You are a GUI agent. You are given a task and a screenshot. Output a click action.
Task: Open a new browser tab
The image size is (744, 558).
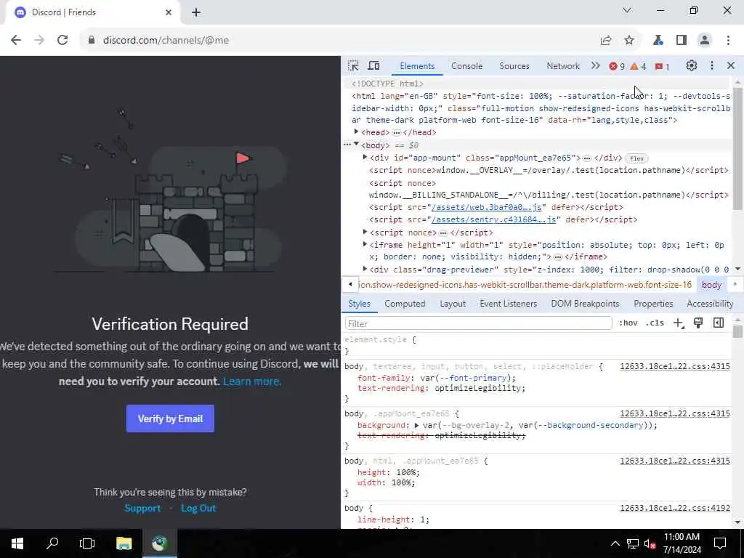[x=196, y=12]
